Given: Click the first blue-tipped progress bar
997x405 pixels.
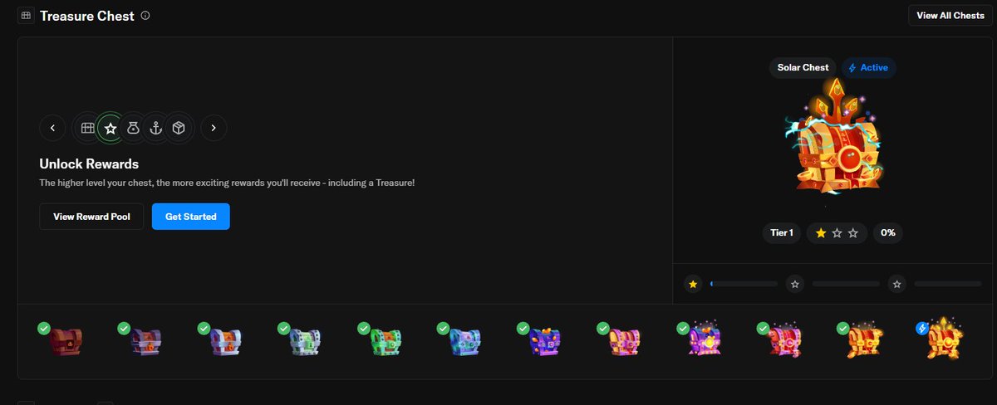Looking at the screenshot, I should click(744, 284).
